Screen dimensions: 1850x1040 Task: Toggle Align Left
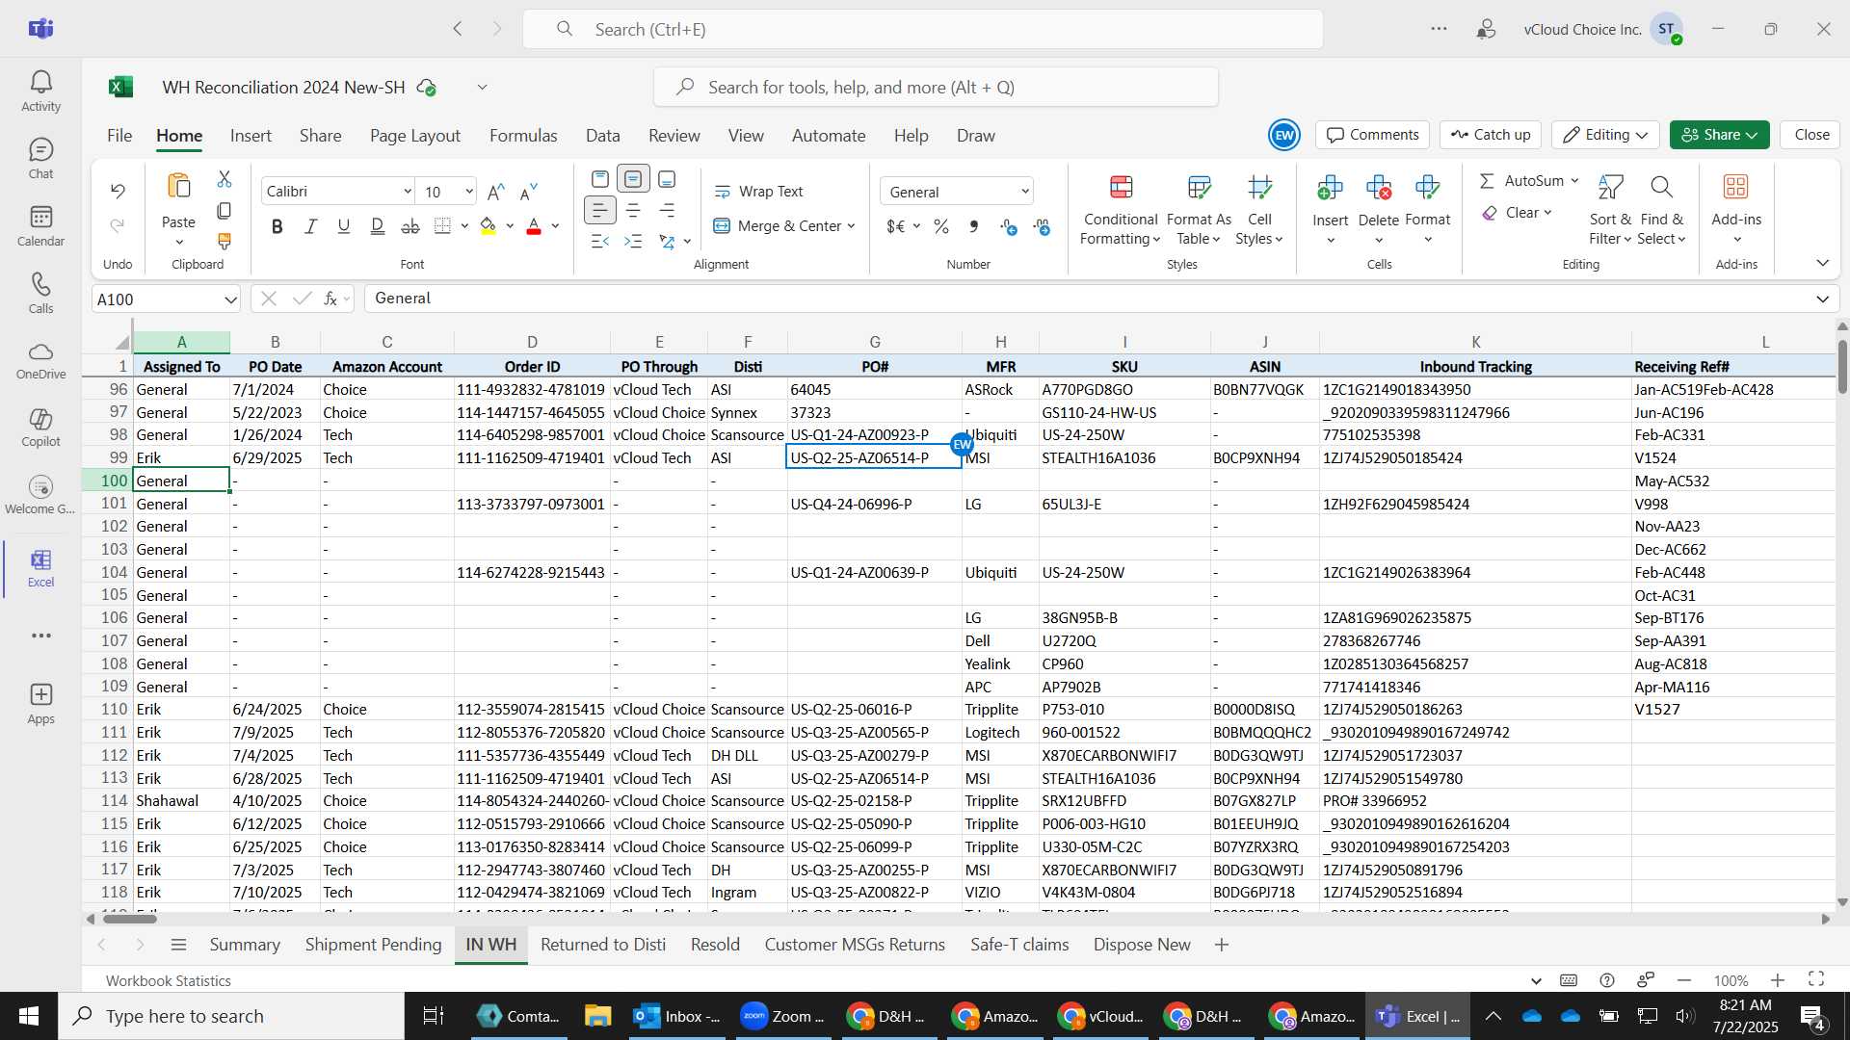(x=599, y=210)
